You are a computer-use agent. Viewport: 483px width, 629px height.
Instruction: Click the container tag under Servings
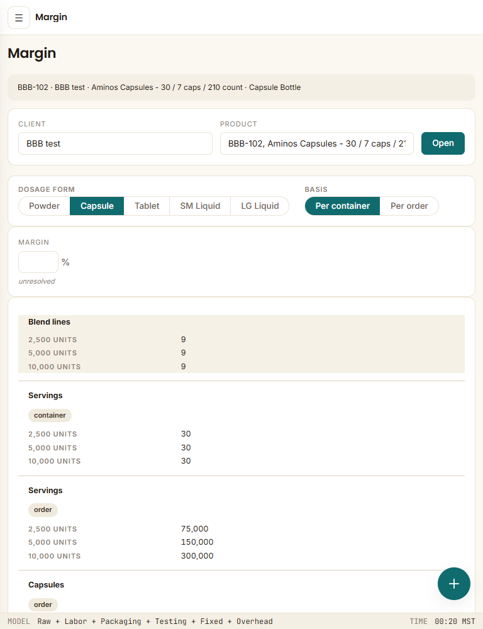pyautogui.click(x=50, y=415)
